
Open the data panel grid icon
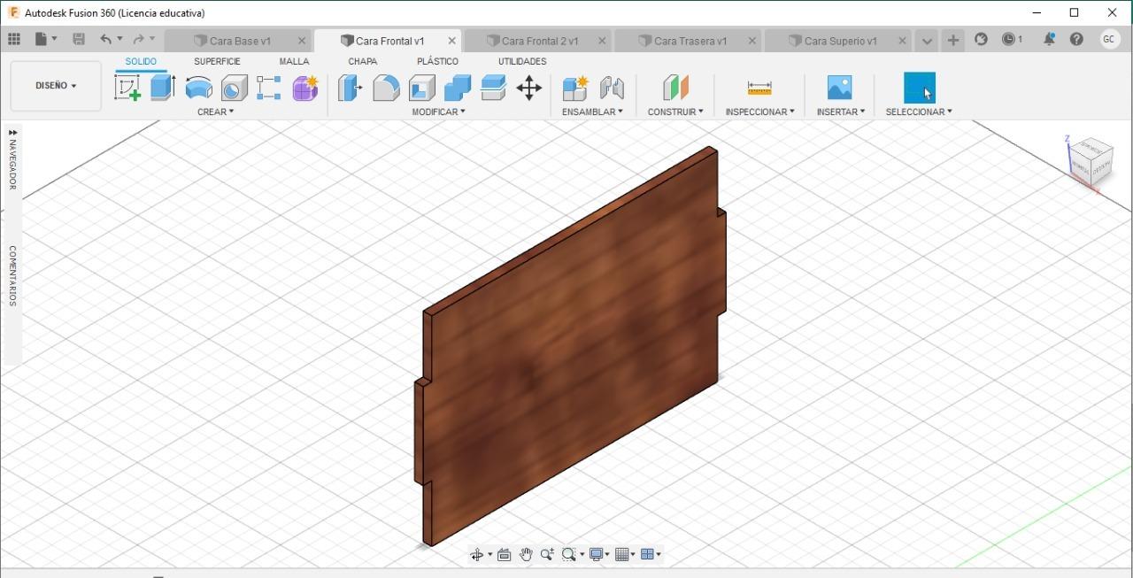click(14, 40)
